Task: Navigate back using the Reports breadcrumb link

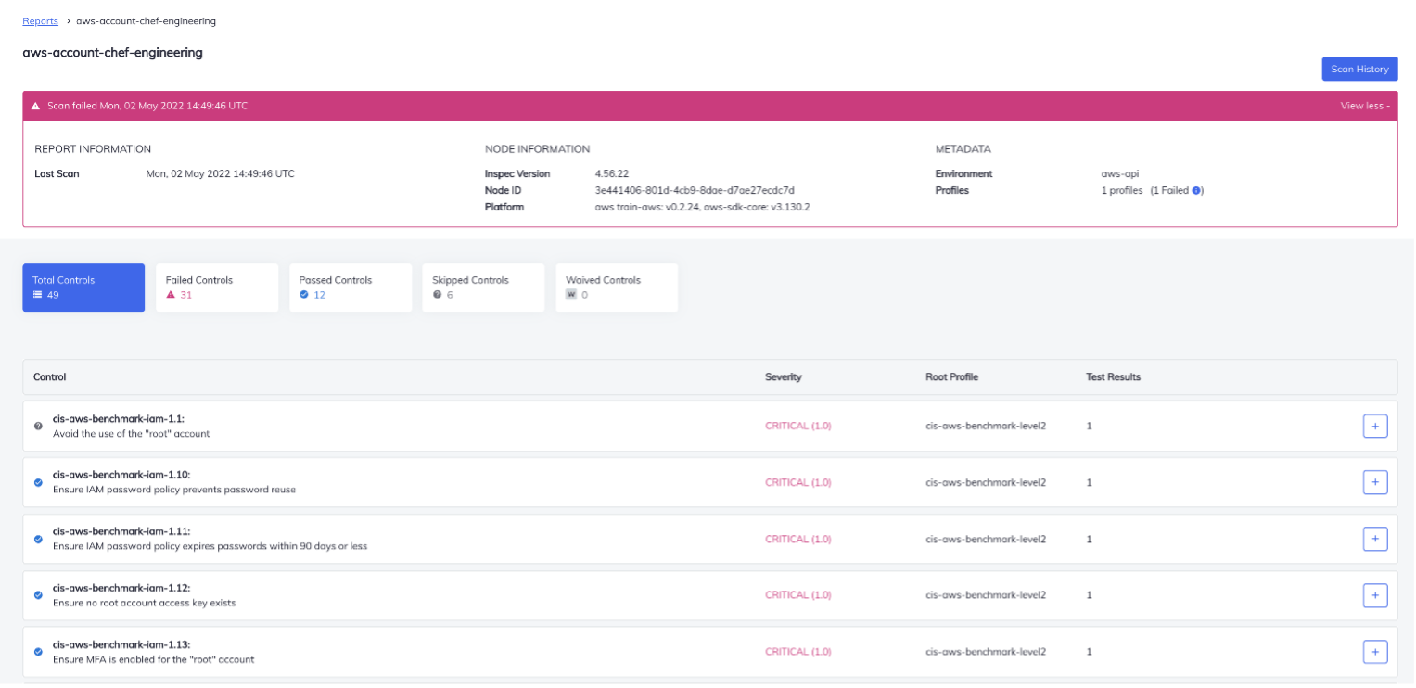Action: click(x=40, y=20)
